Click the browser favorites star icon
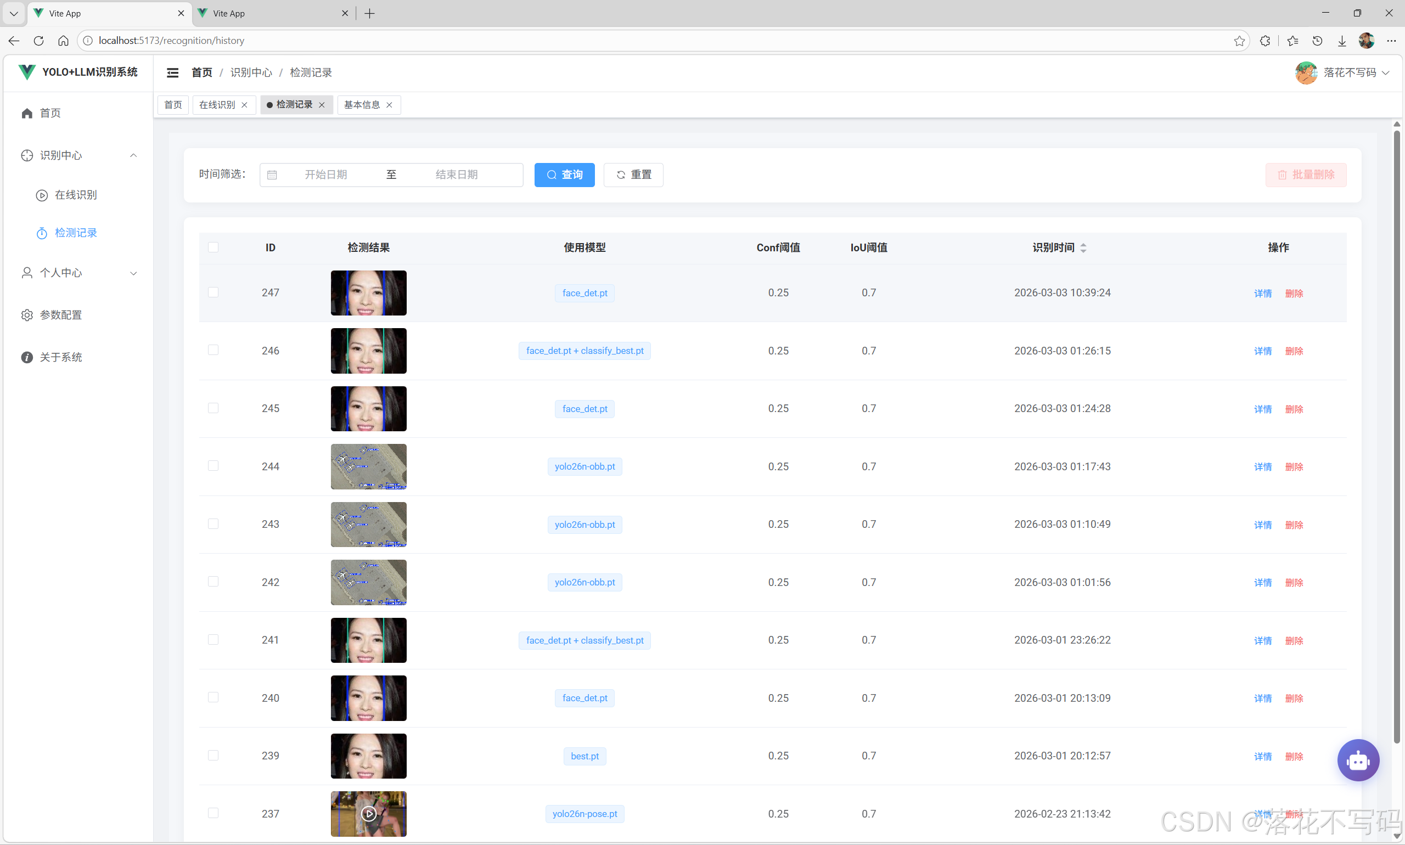 [1239, 41]
